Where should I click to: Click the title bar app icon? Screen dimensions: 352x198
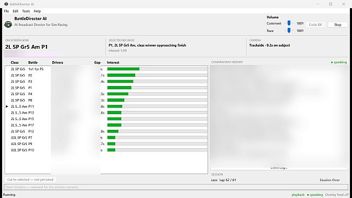(x=6, y=4)
